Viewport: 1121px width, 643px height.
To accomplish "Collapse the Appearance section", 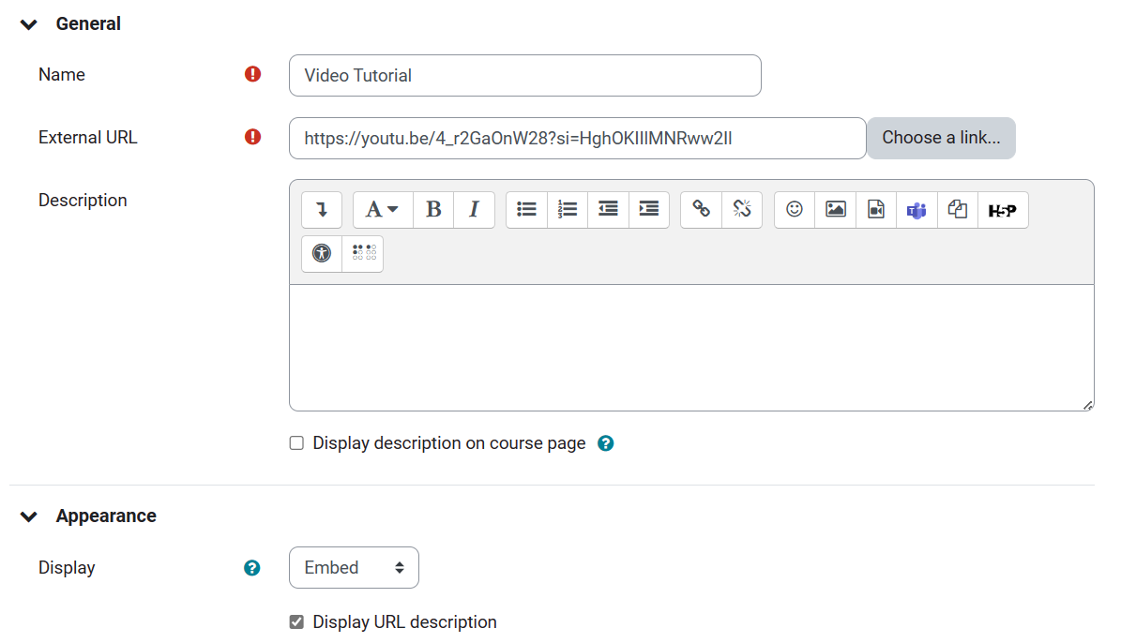I will coord(29,516).
